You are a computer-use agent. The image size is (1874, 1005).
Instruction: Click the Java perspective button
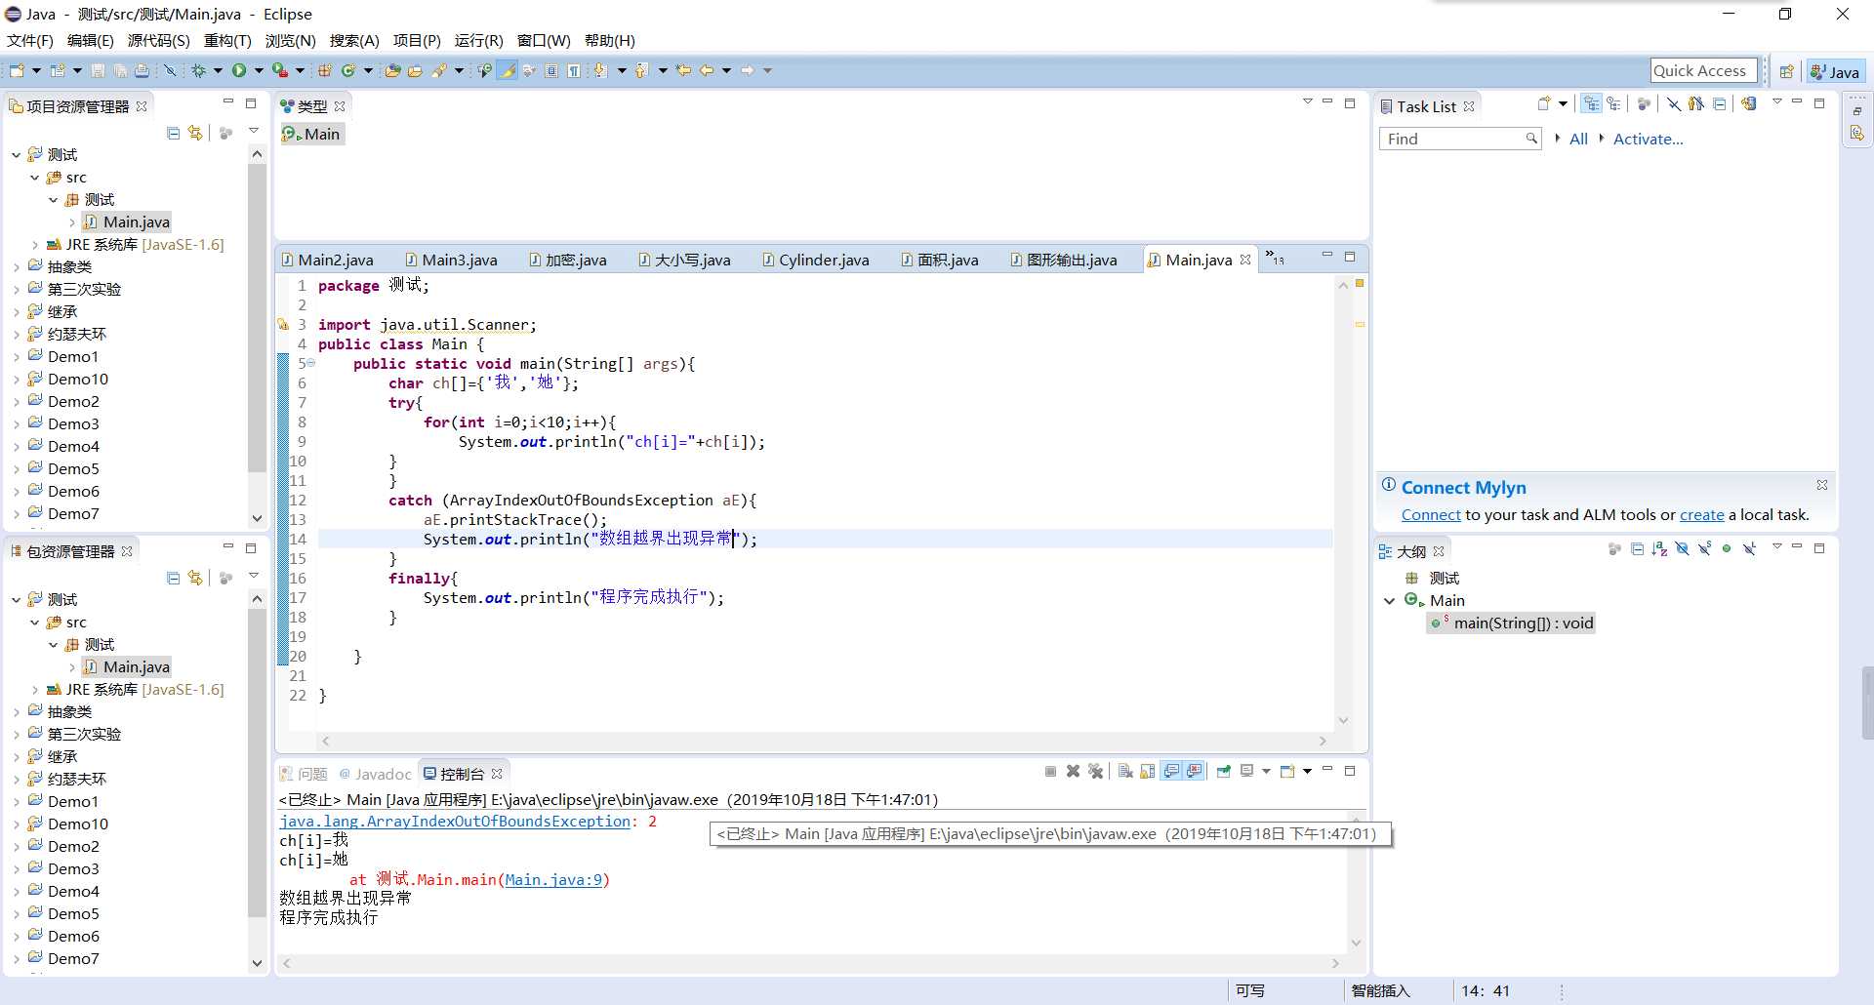[1835, 71]
